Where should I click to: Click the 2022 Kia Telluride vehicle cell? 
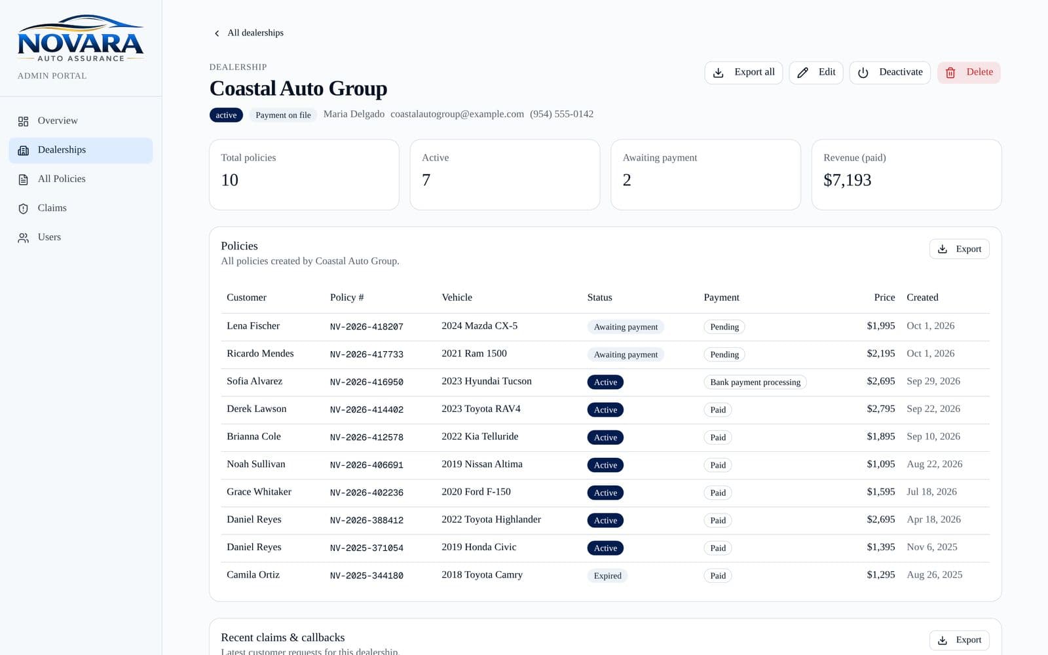(x=479, y=436)
